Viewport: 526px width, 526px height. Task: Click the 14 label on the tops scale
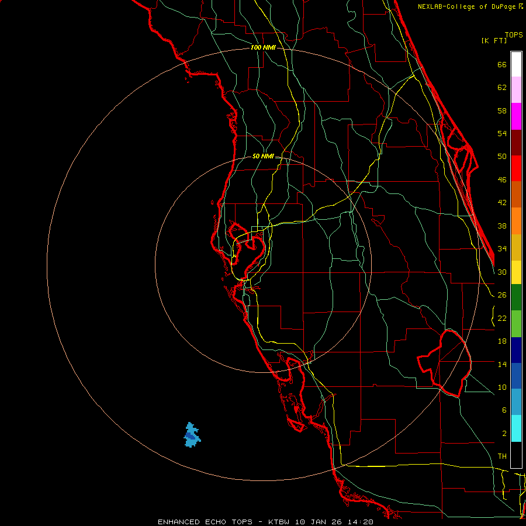tap(502, 364)
